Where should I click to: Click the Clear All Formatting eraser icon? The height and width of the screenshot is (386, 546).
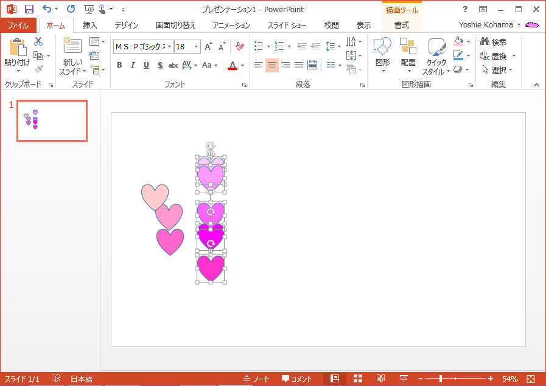239,47
